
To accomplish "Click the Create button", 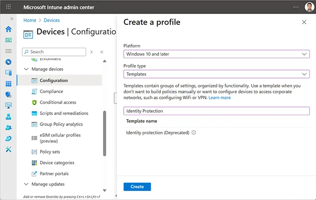I will point(137,186).
